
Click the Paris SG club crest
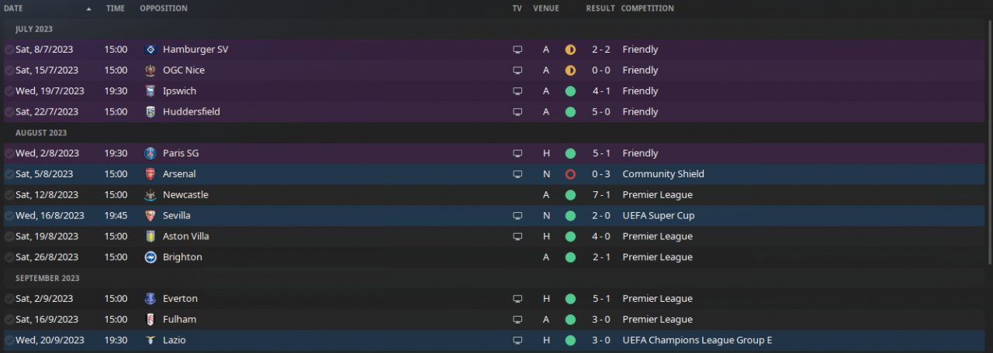(x=151, y=153)
